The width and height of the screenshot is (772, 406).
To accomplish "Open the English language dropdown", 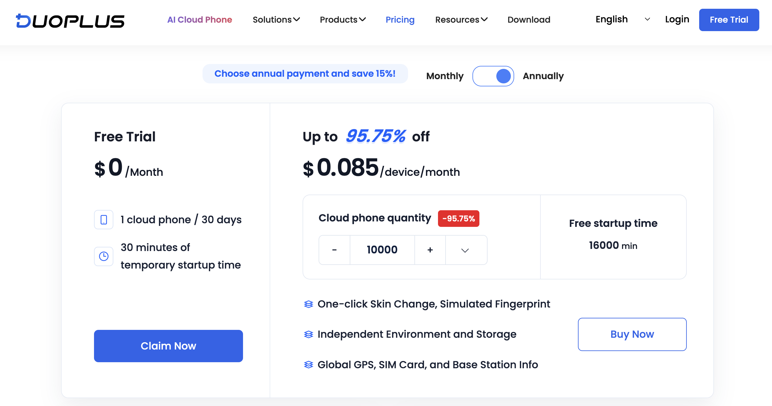I will click(623, 19).
